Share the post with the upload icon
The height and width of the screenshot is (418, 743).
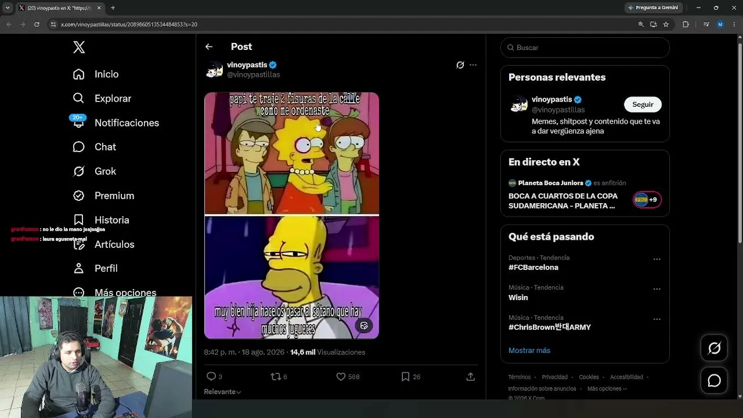471,377
